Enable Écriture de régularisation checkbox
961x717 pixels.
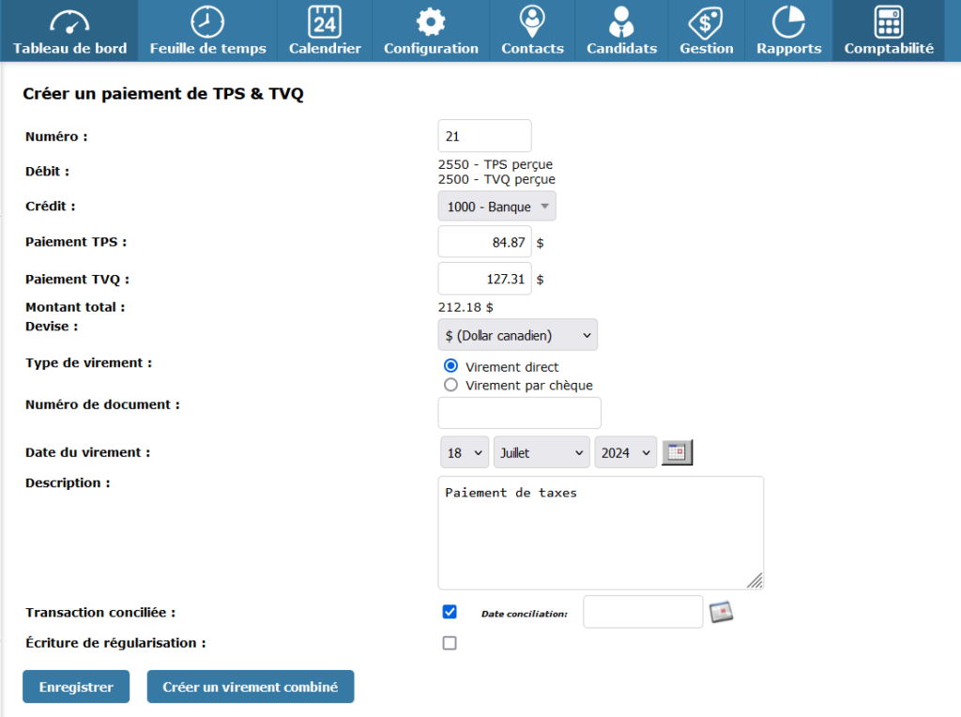[450, 643]
